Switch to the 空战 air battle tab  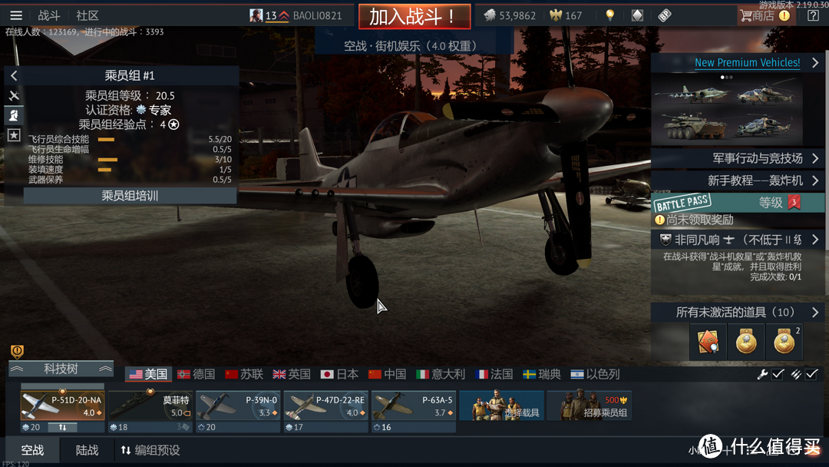(x=32, y=450)
